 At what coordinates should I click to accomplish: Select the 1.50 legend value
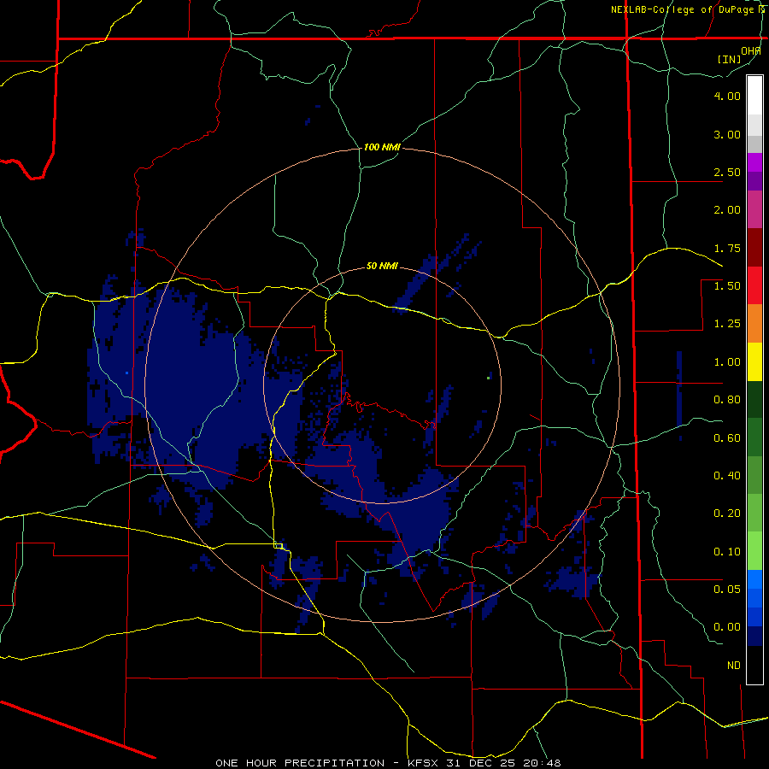coord(727,286)
